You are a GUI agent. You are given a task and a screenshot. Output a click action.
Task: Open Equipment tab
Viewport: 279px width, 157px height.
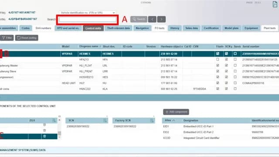click(x=251, y=28)
